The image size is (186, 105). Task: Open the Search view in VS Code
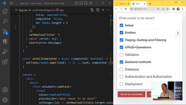[5, 21]
